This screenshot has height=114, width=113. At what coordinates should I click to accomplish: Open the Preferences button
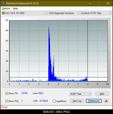[94, 101]
